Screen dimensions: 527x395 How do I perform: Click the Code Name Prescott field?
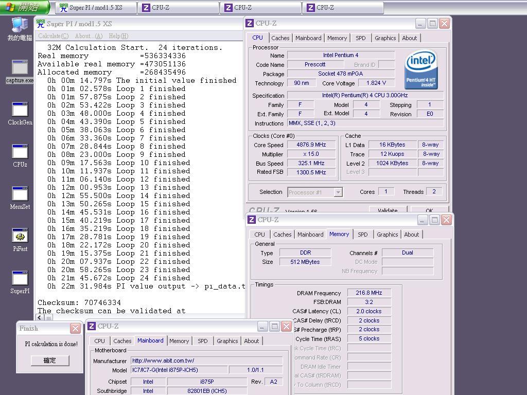point(315,64)
